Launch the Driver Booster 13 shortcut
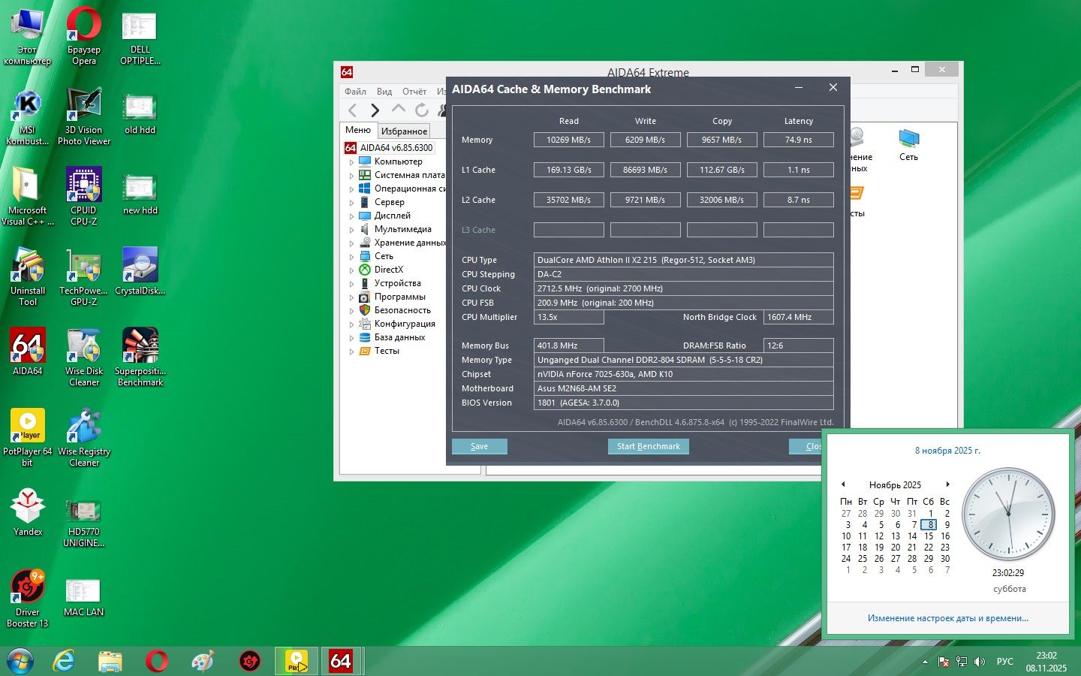The image size is (1081, 676). [28, 599]
